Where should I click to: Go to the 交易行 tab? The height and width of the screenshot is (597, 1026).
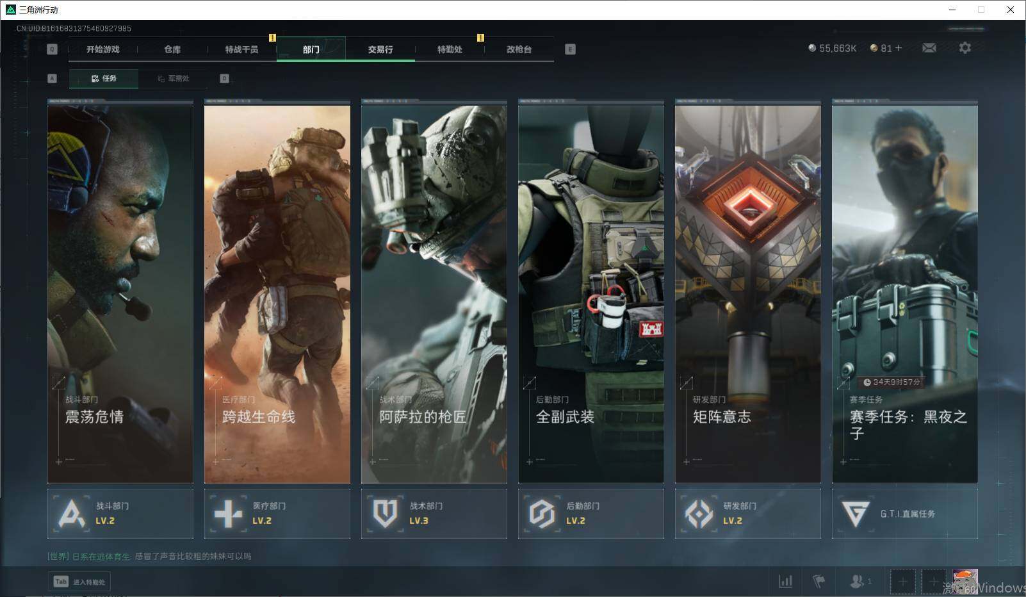380,49
